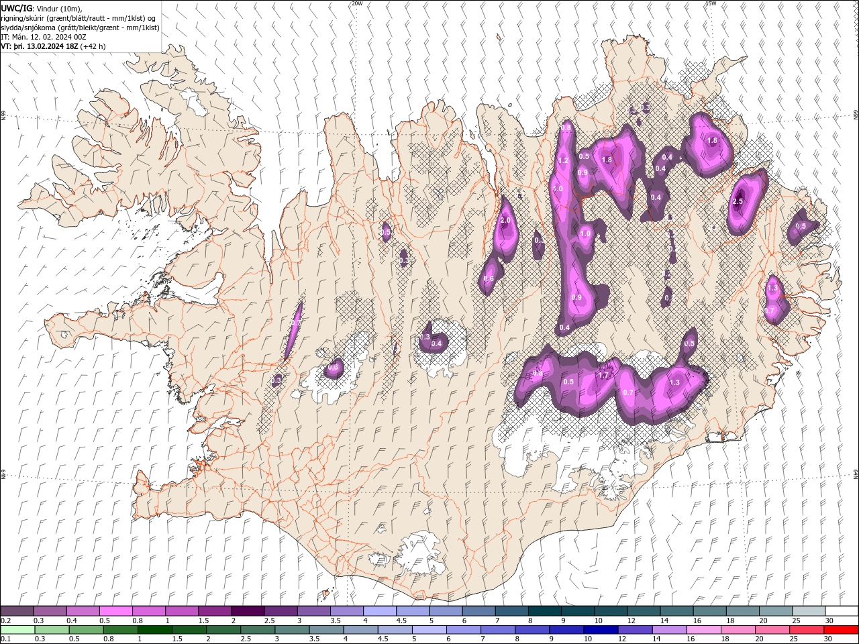Select the light periwinkle 4–4.5 snow legend swatch

(380, 611)
